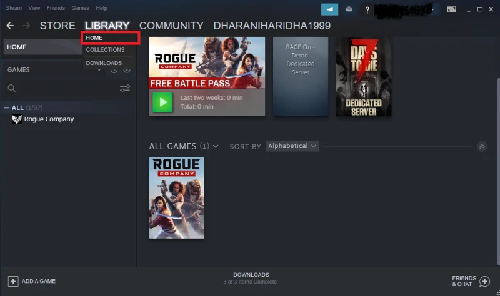Play Rogue Company with green button
This screenshot has width=500, height=296.
(x=162, y=102)
